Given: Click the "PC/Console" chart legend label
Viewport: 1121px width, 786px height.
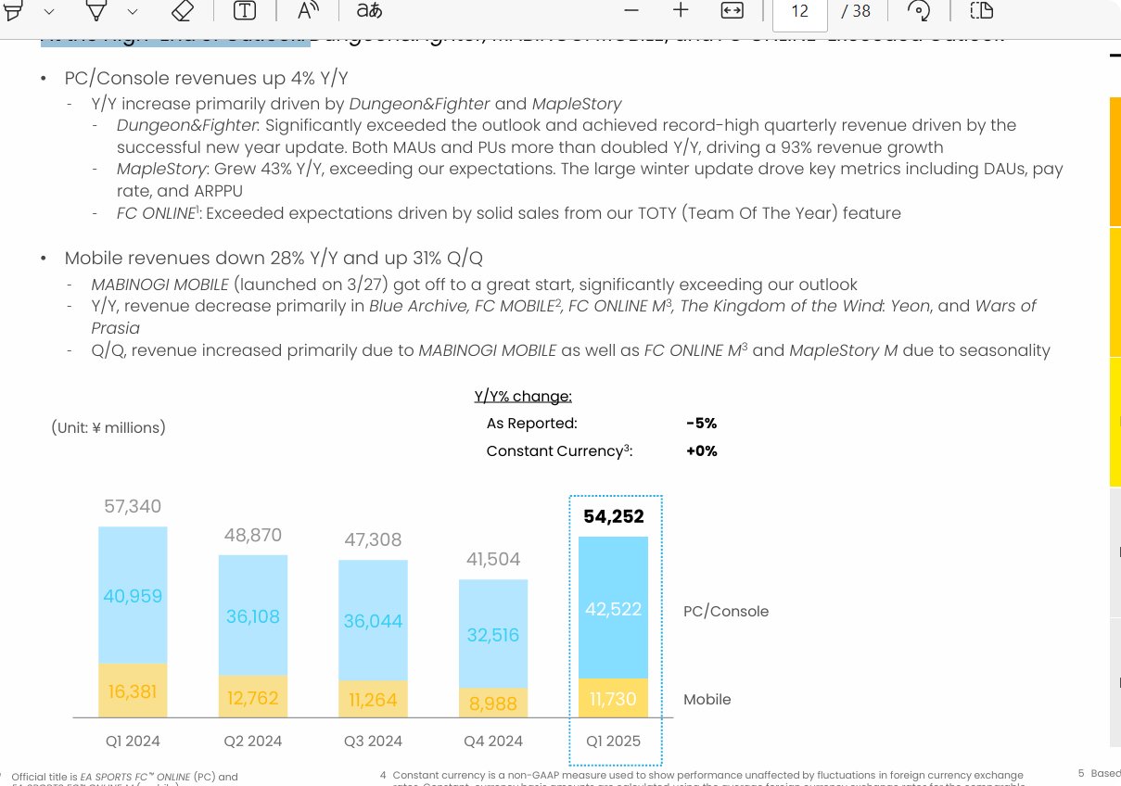Looking at the screenshot, I should tap(726, 612).
